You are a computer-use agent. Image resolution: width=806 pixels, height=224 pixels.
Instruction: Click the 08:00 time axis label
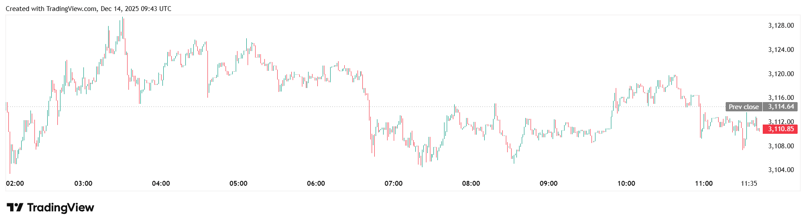(471, 184)
